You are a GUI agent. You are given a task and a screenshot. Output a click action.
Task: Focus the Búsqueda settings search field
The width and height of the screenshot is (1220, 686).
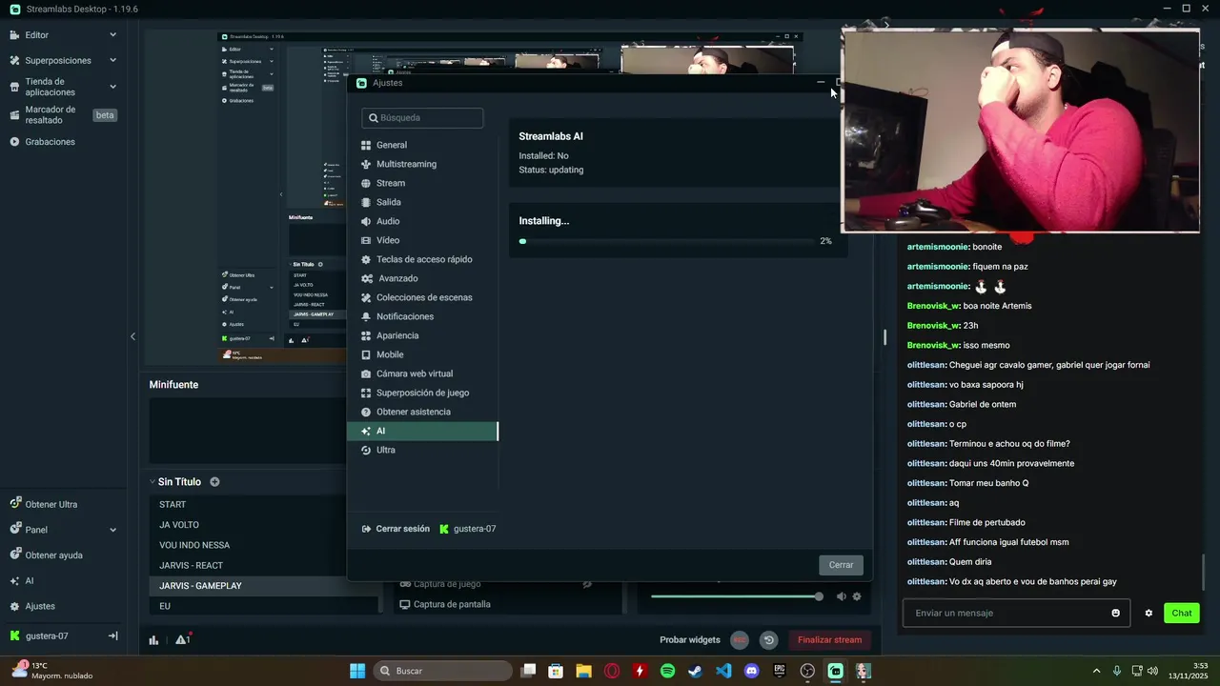click(422, 118)
